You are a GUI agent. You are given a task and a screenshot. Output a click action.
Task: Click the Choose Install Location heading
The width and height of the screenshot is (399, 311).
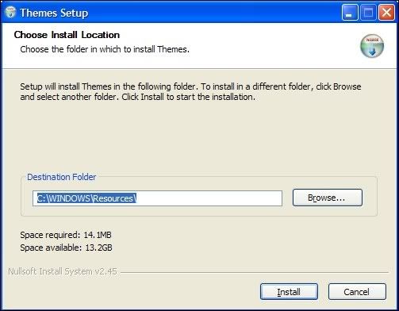(x=67, y=35)
